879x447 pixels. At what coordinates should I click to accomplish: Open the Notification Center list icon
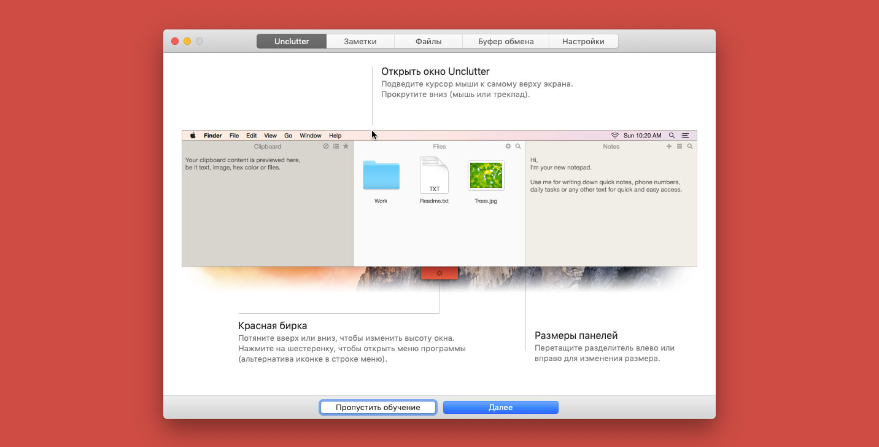[x=685, y=136]
